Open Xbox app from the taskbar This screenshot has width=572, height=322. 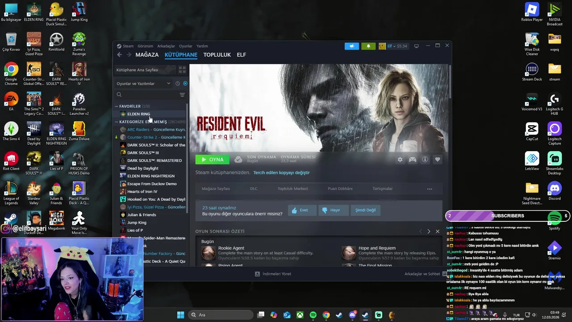300,315
